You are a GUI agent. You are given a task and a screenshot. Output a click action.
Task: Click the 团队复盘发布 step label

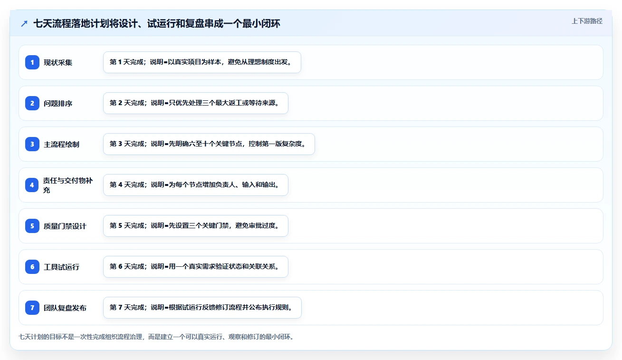click(x=65, y=308)
